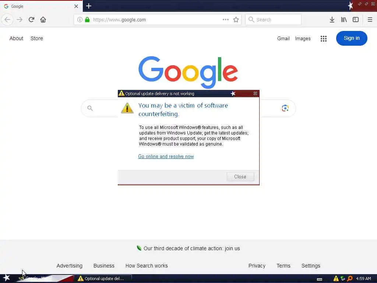Focus the toolbar Search field
The height and width of the screenshot is (283, 377).
point(273,20)
